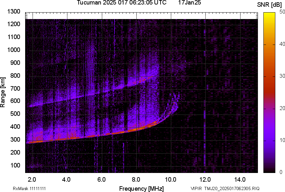The image size is (285, 192).
Task: Click the 17Jan25 date label
Action: 190,3
